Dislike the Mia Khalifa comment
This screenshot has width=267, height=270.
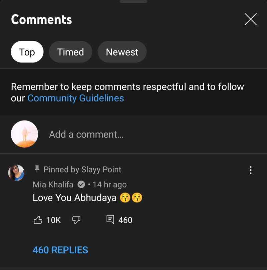pos(76,220)
